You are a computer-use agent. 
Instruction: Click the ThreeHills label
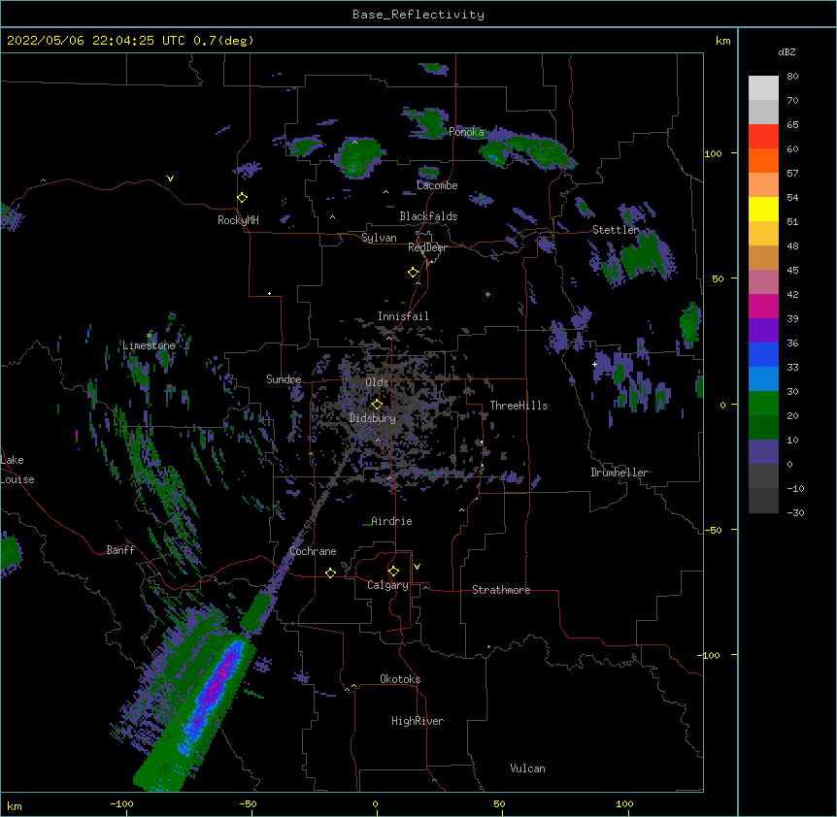pos(519,406)
